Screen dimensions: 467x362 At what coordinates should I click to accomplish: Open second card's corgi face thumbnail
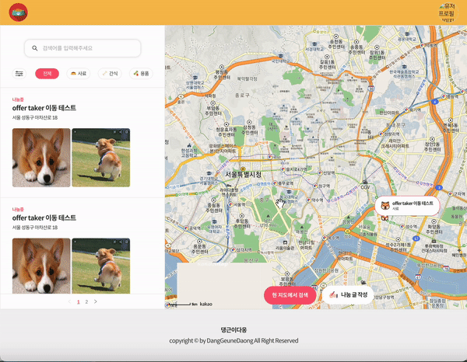click(41, 266)
